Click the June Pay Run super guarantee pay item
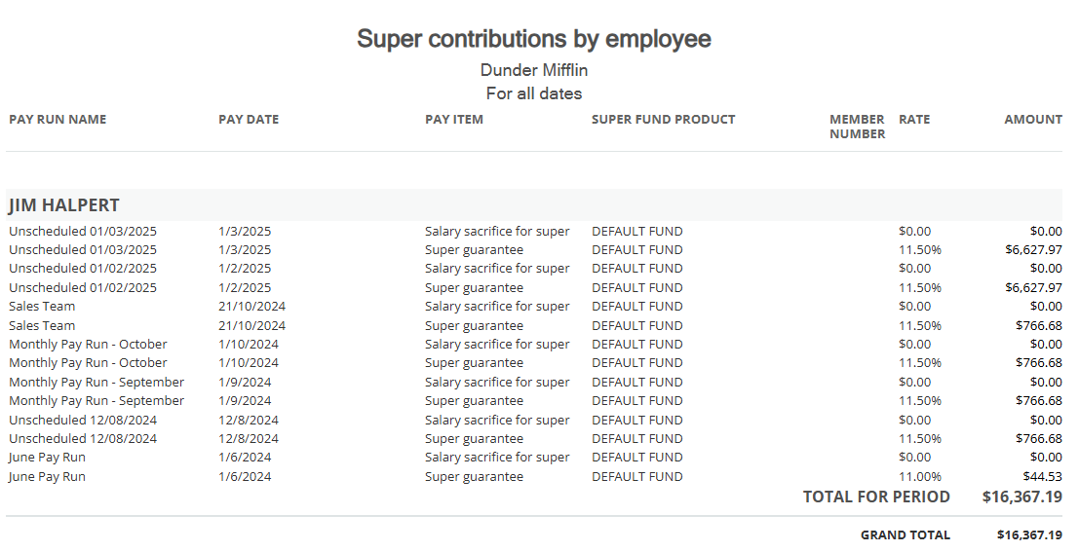The height and width of the screenshot is (552, 1079). click(474, 477)
